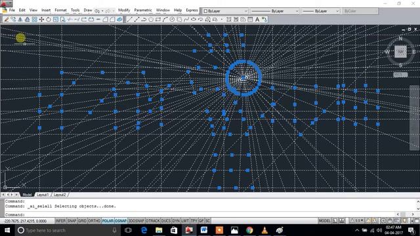Select the Line draw tool
Screen dimensions: 420x236
[x=130, y=20]
